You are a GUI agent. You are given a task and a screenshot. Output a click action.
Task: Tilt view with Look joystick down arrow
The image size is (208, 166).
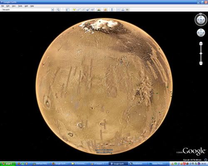tap(201, 22)
